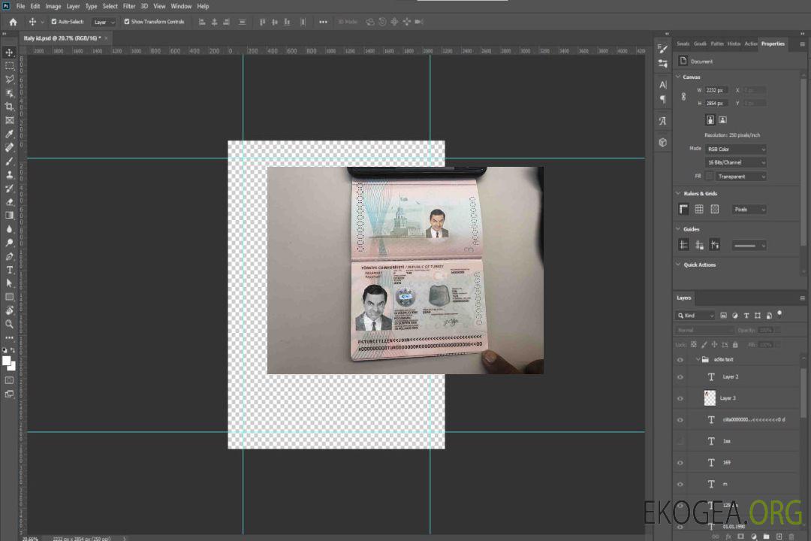Hide the m text layer
The image size is (811, 541).
680,485
